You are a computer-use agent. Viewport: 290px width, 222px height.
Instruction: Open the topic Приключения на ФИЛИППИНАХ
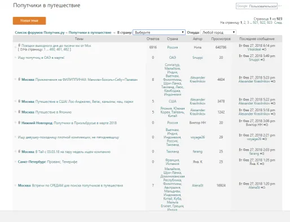[86, 80]
